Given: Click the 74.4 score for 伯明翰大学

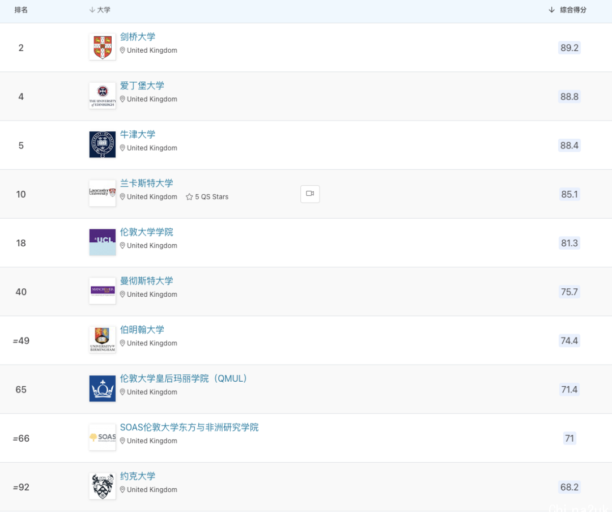Looking at the screenshot, I should [x=569, y=340].
